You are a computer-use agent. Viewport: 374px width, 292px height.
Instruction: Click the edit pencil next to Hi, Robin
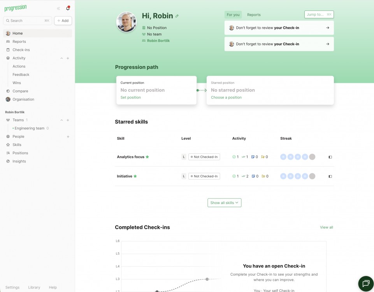(x=177, y=16)
